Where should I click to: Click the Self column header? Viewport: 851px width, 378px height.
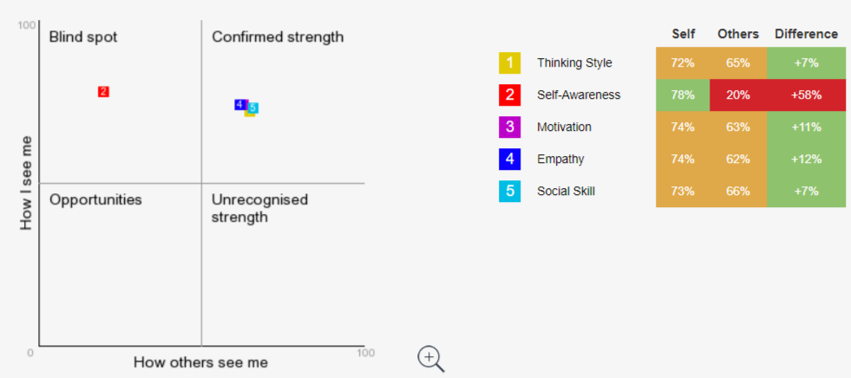pos(684,34)
